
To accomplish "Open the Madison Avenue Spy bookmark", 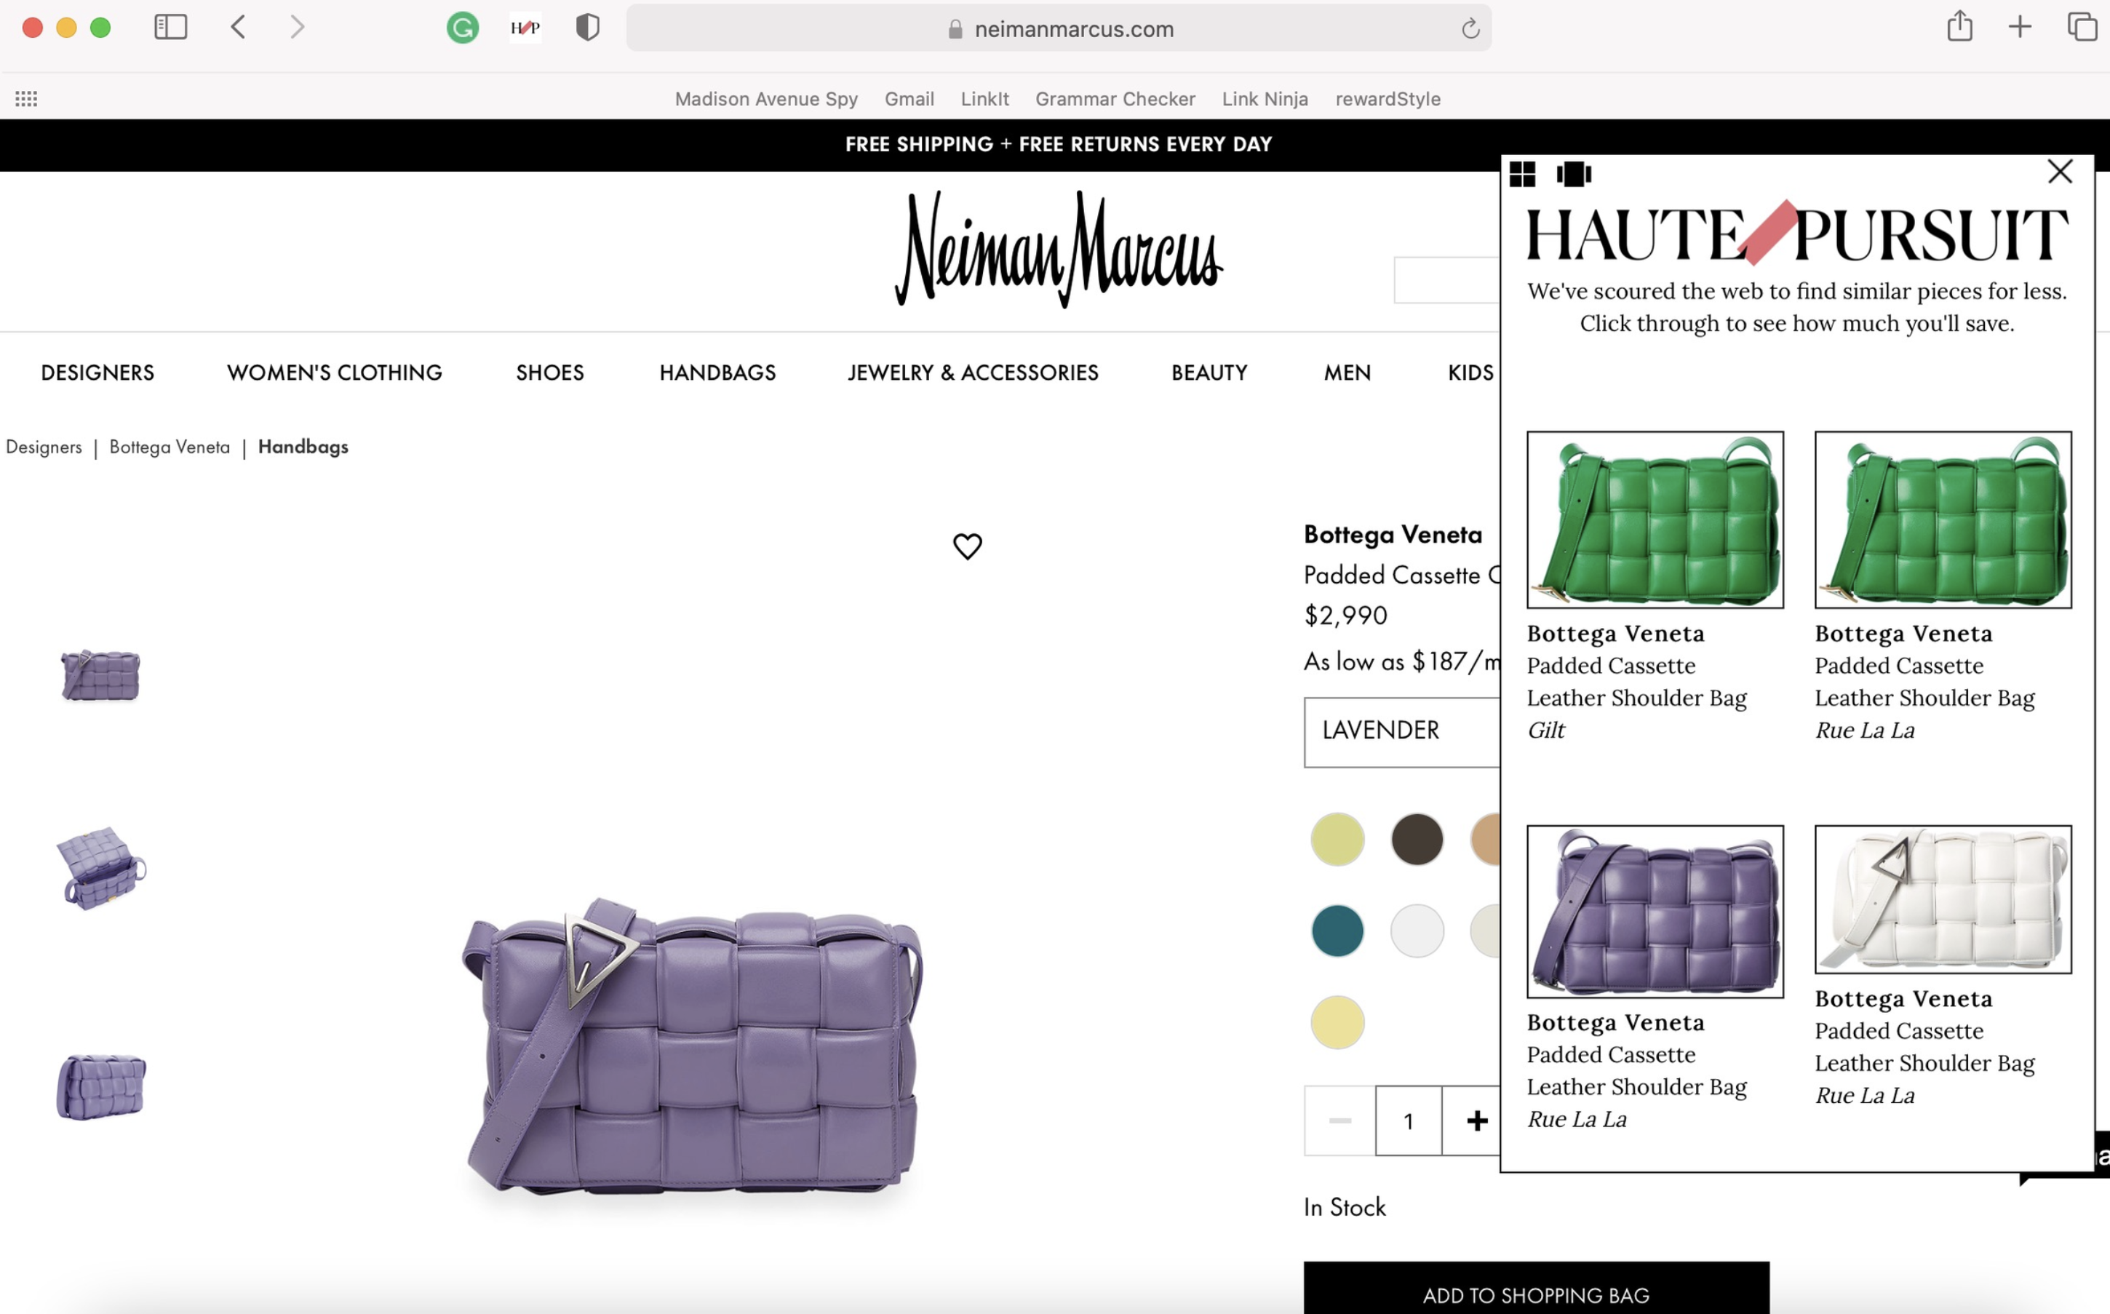I will [765, 98].
